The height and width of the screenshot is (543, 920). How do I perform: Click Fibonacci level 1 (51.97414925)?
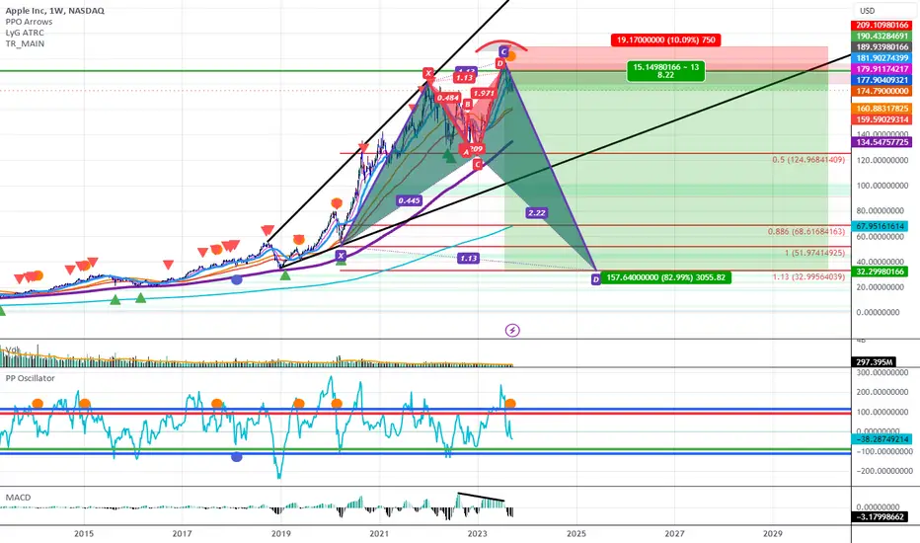pos(814,253)
